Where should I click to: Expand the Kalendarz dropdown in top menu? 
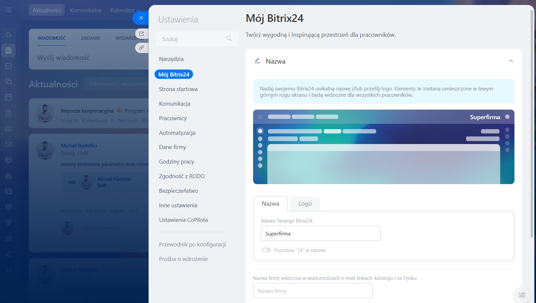click(x=125, y=10)
